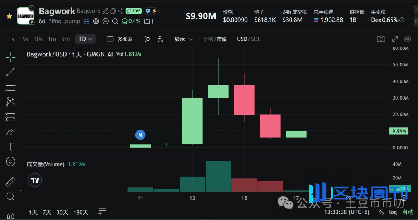Select the zoom-in tool
The image size is (418, 220).
point(10,196)
